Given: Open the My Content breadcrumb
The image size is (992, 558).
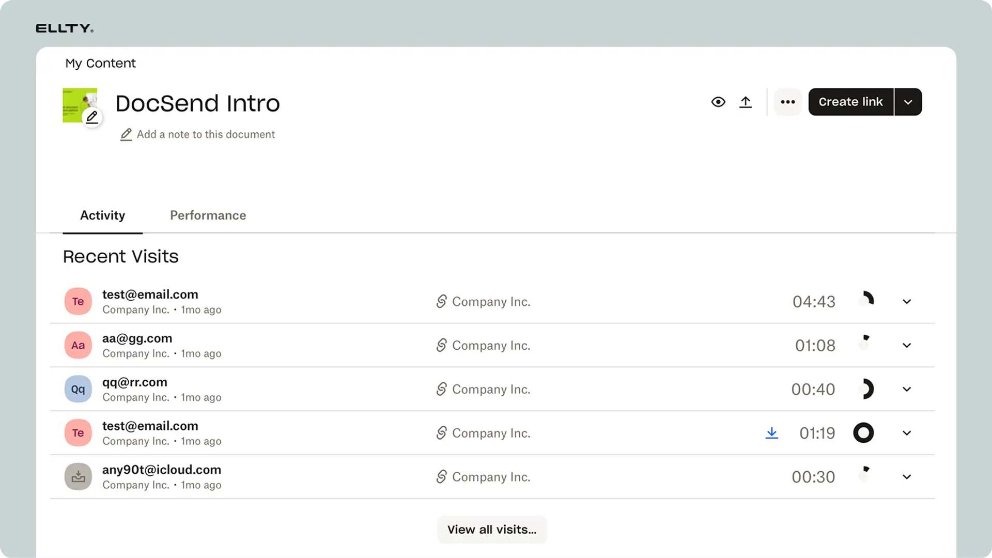Looking at the screenshot, I should [x=101, y=63].
